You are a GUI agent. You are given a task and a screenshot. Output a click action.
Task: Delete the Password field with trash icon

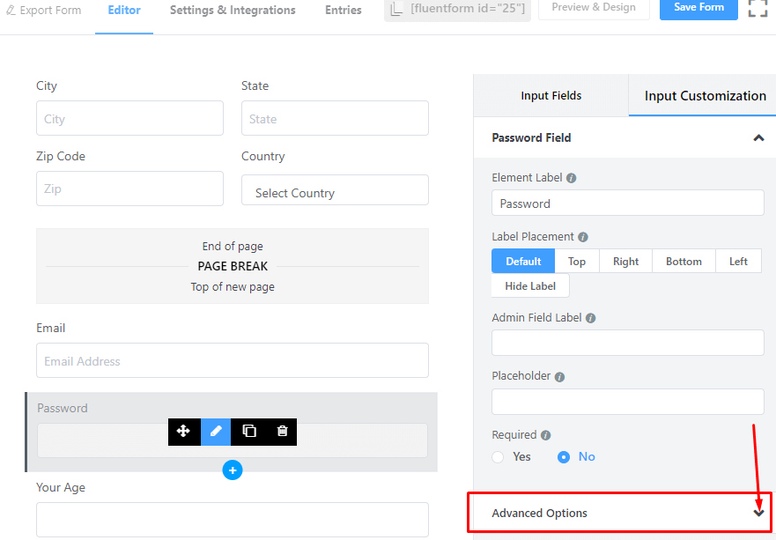point(282,431)
